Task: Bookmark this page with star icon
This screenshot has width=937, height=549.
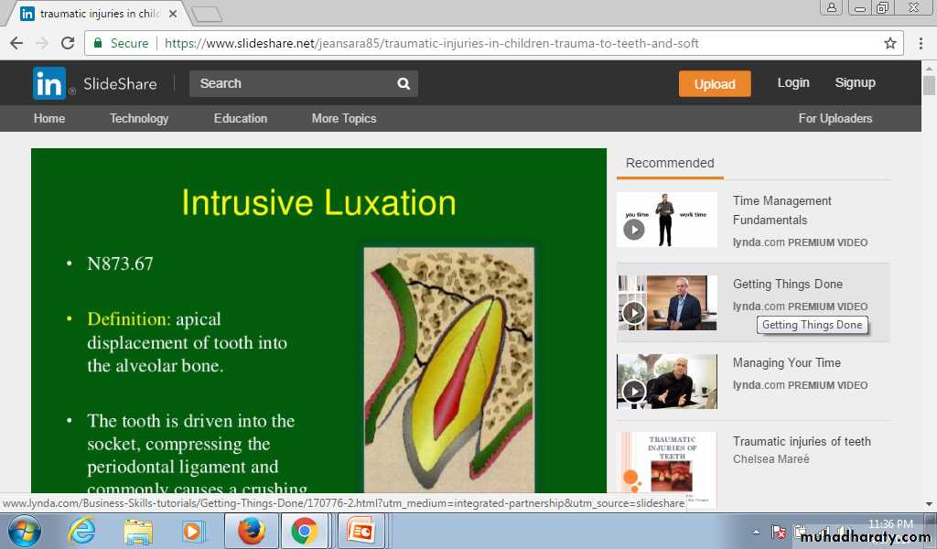Action: [889, 43]
